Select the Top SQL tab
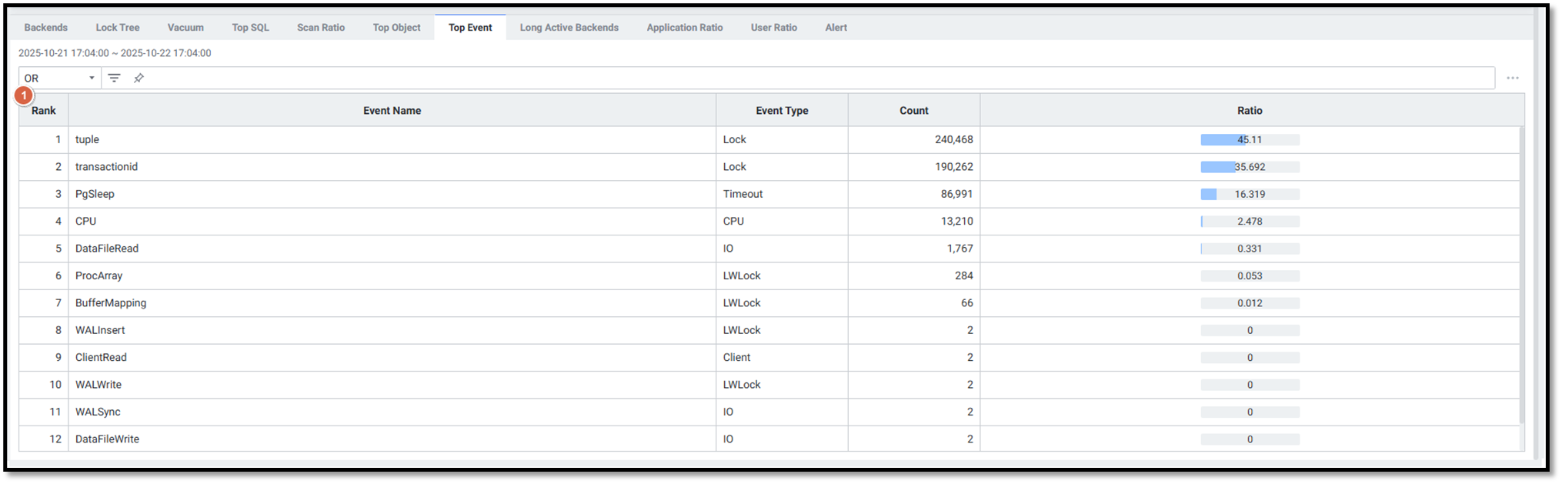Viewport: 1562px width, 484px height. [250, 28]
